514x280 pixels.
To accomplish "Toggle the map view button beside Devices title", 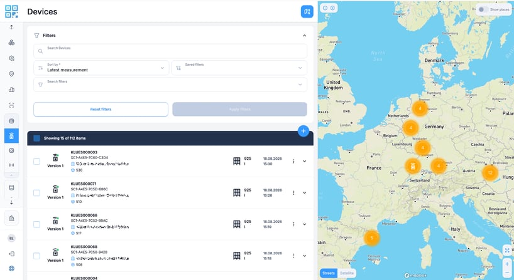I will pos(307,12).
